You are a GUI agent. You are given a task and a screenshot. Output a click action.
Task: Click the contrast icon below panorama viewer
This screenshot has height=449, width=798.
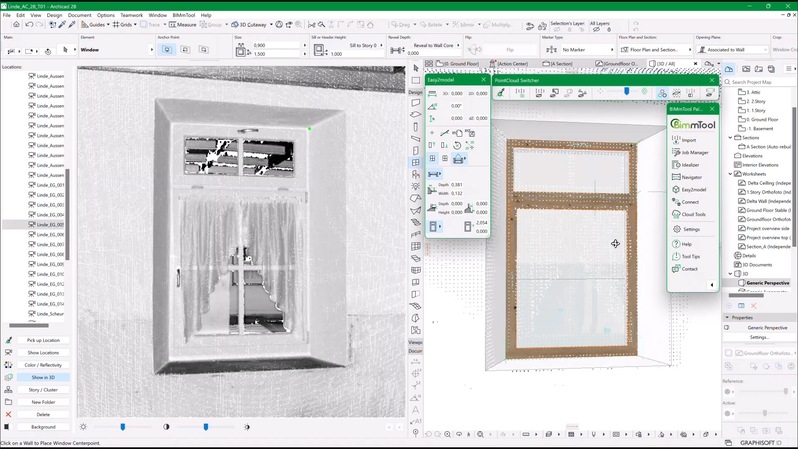(166, 427)
